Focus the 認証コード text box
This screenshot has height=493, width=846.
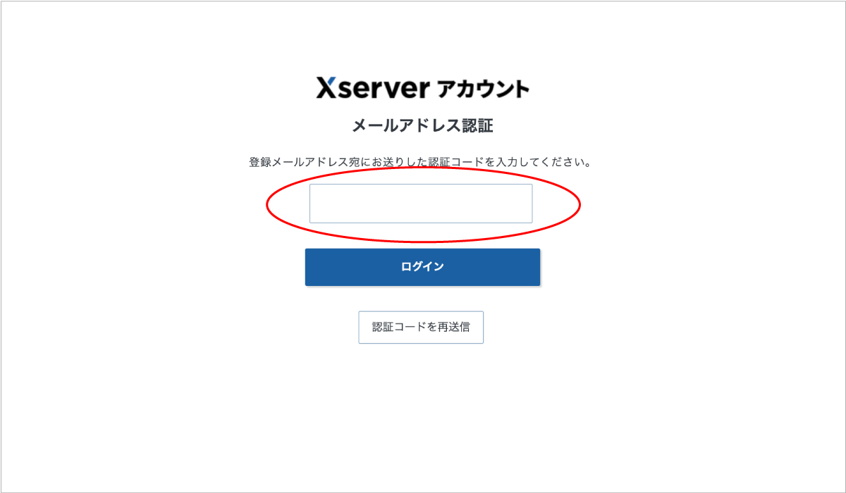tap(421, 204)
